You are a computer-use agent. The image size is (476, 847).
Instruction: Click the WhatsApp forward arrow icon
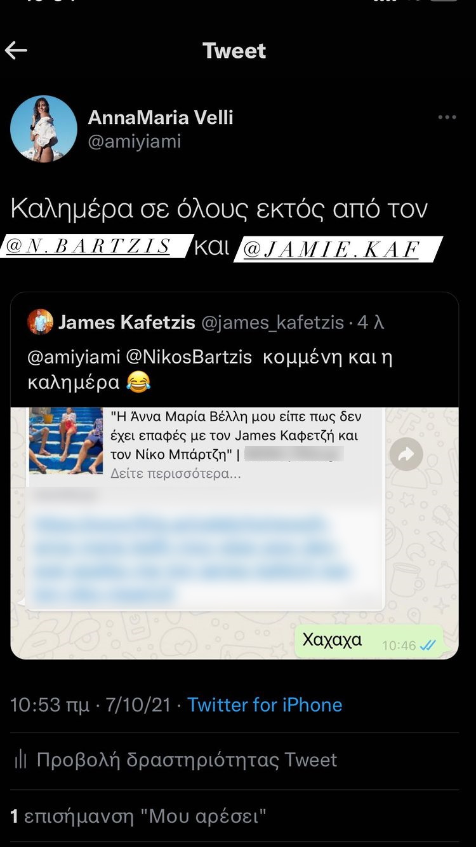coord(406,454)
